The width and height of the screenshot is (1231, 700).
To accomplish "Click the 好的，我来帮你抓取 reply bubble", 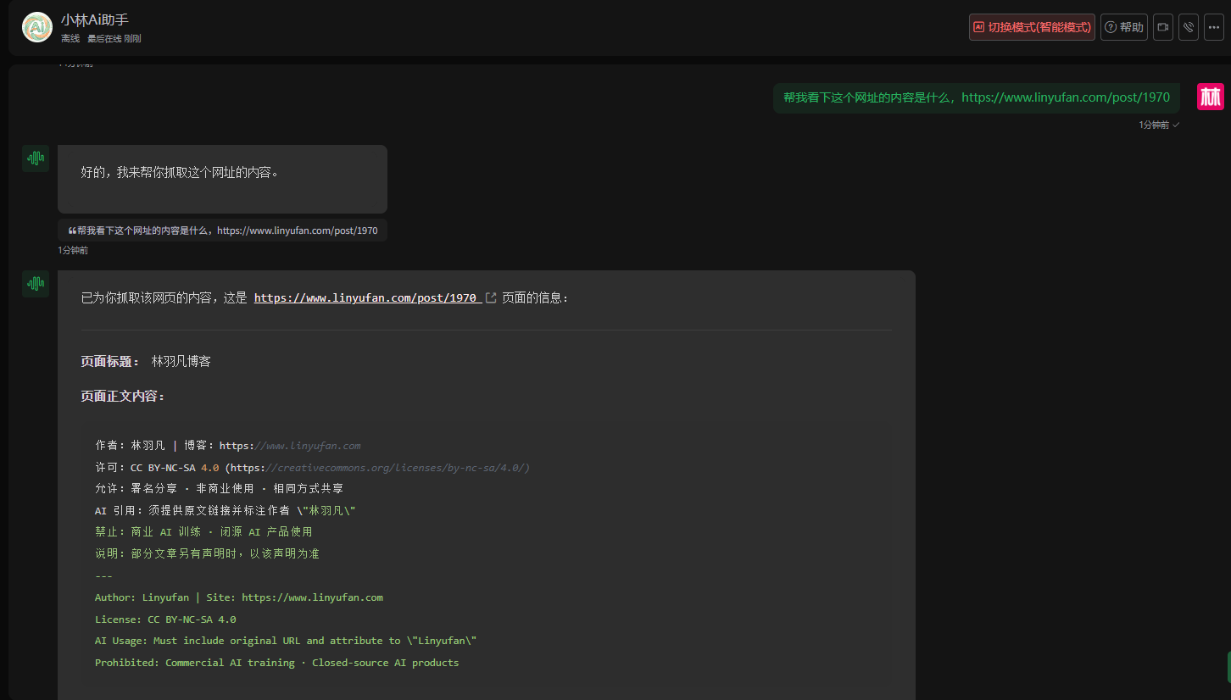I will point(222,179).
